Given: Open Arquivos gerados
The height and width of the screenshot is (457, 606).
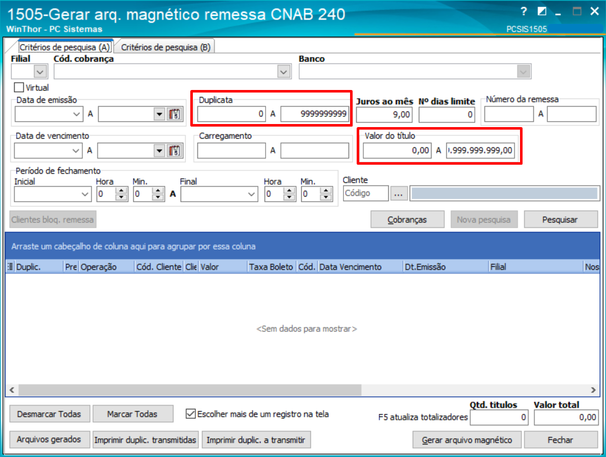Looking at the screenshot, I should pos(49,440).
